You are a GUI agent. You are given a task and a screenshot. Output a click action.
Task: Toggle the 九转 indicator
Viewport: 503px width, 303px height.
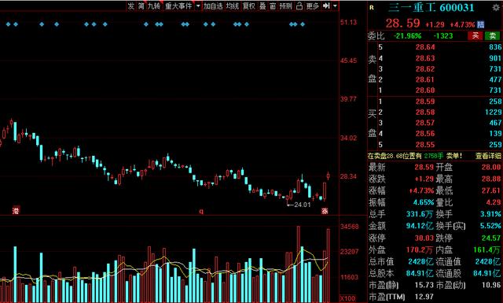[x=154, y=6]
